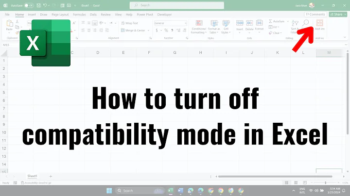Click the Save icon in title bar
350x196 pixels.
[38, 5]
